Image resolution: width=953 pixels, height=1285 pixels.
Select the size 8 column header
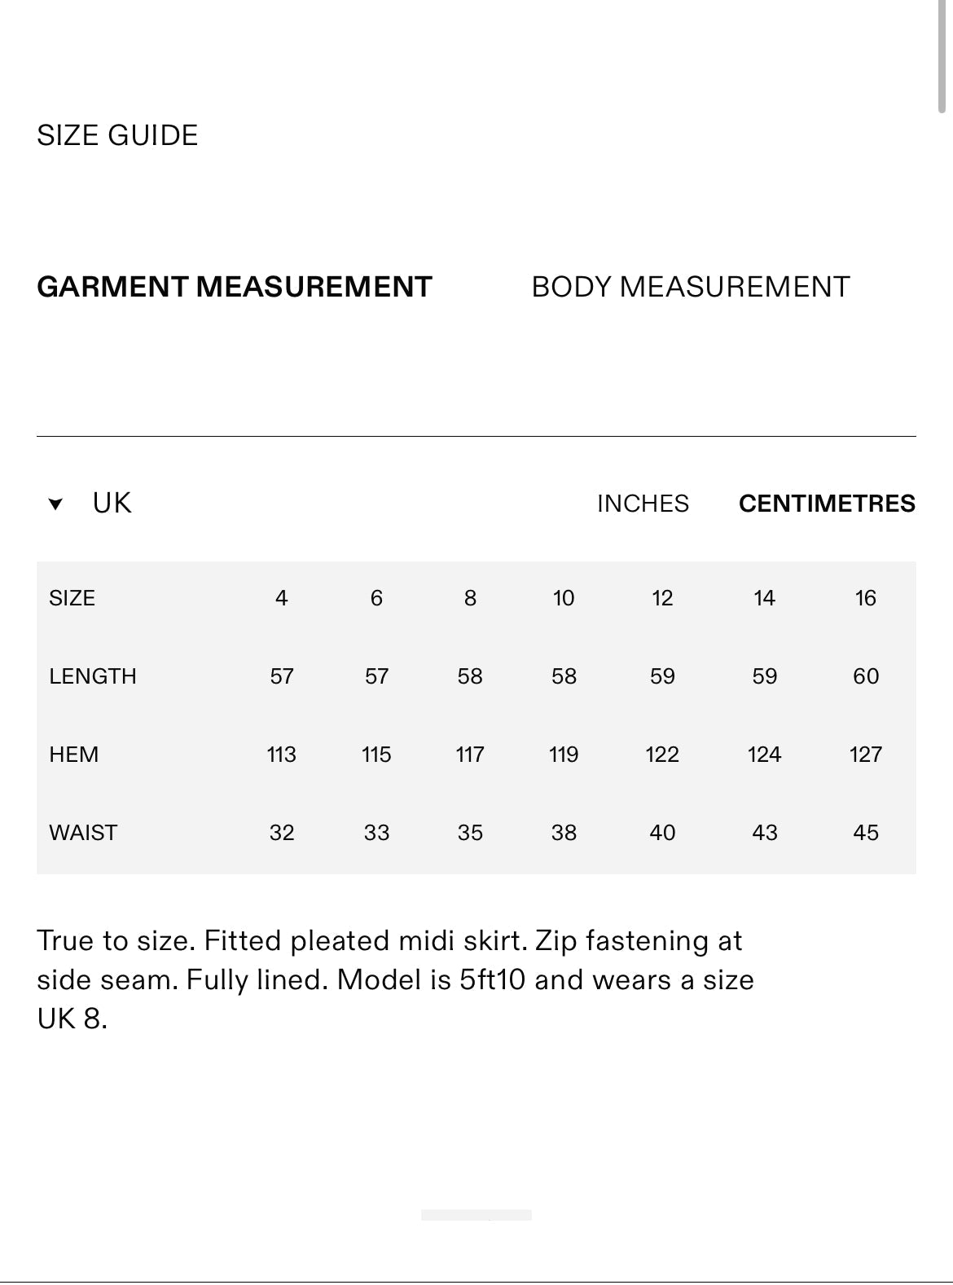pyautogui.click(x=470, y=598)
